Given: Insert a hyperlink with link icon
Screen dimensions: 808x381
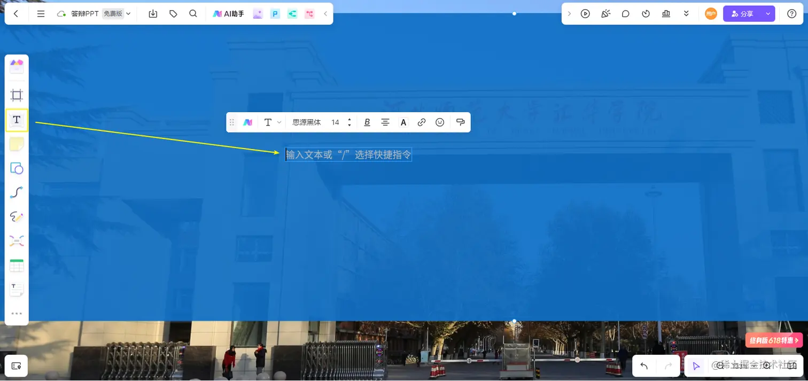Looking at the screenshot, I should click(x=422, y=122).
